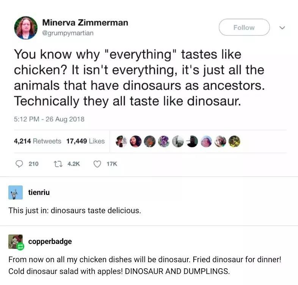This screenshot has height=285, width=298.
Task: Click the first liker avatar in the row
Action: pos(121,141)
